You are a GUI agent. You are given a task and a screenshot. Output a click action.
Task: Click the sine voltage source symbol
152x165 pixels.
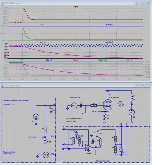coord(75,106)
